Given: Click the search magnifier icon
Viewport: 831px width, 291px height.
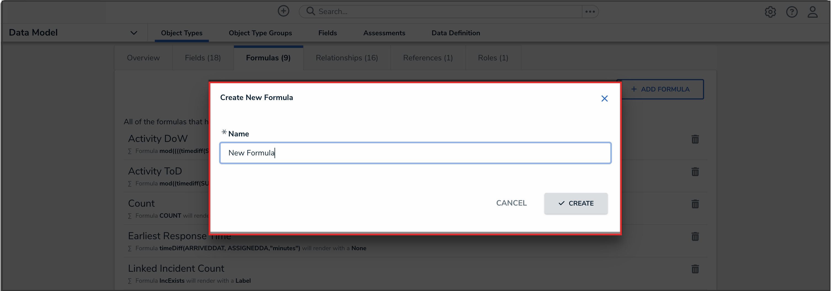Looking at the screenshot, I should click(x=311, y=11).
